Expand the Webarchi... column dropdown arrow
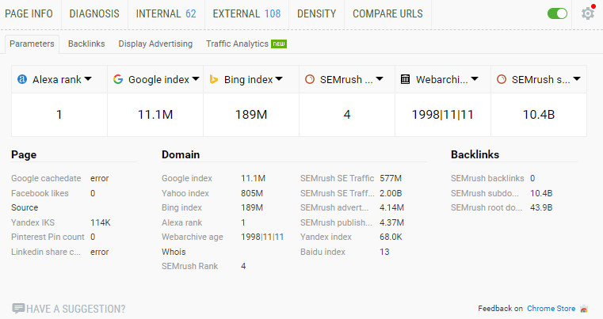 coord(475,79)
